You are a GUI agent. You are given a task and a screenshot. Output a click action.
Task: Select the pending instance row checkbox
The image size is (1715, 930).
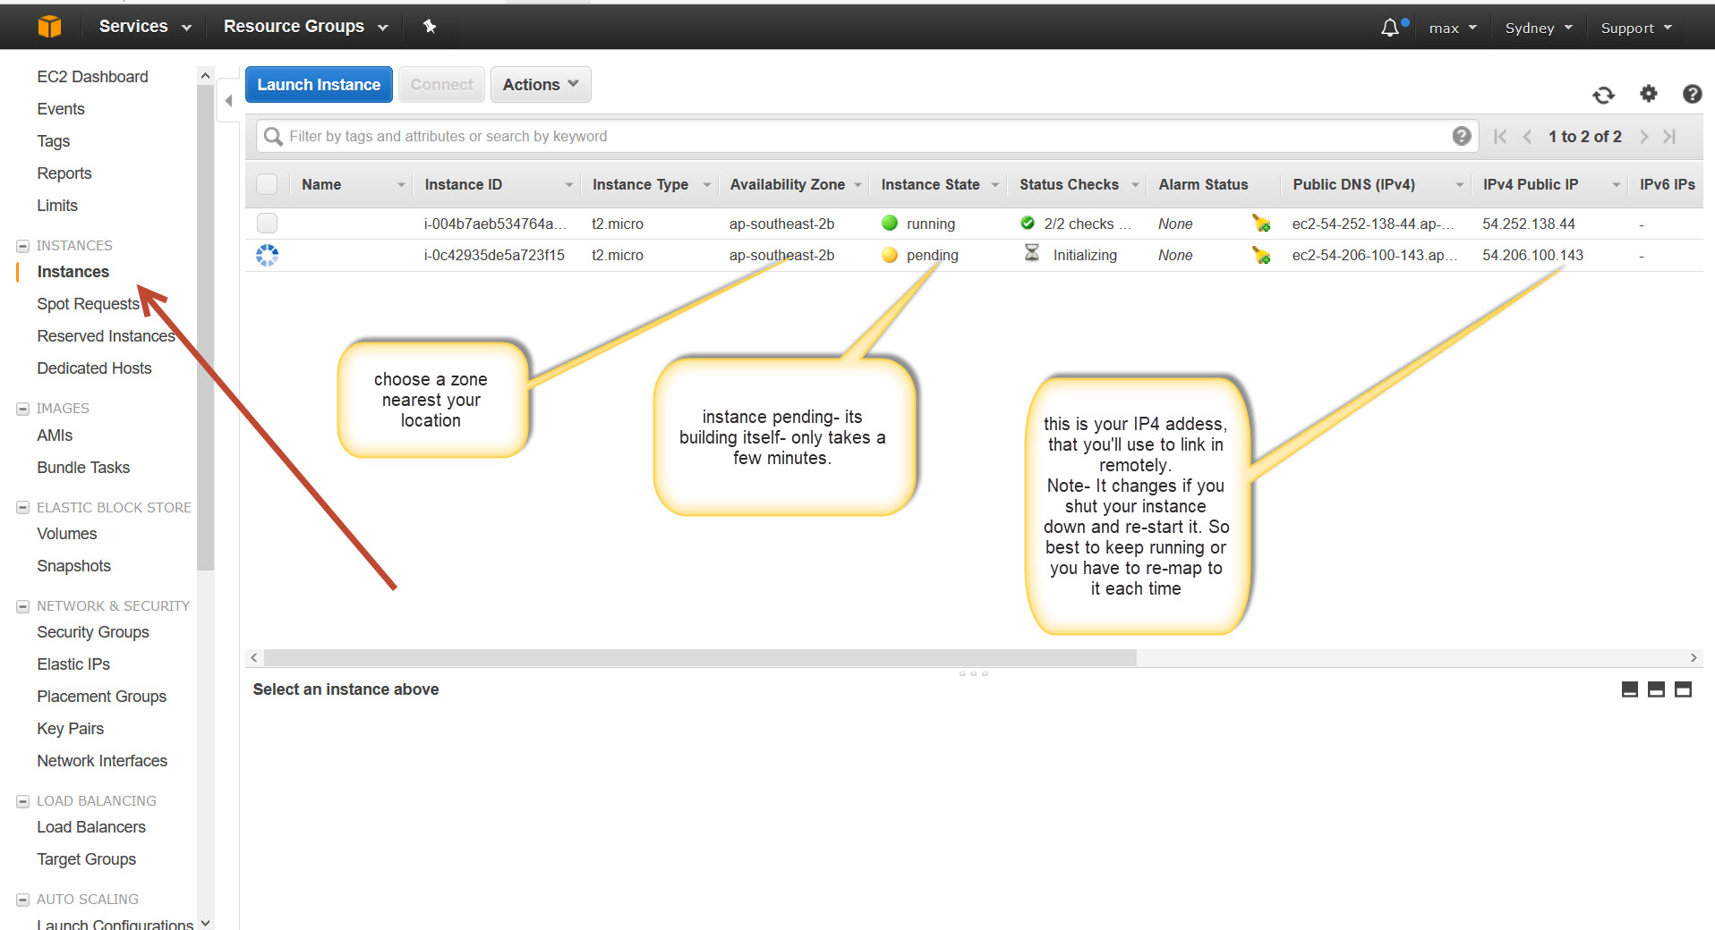click(x=267, y=256)
